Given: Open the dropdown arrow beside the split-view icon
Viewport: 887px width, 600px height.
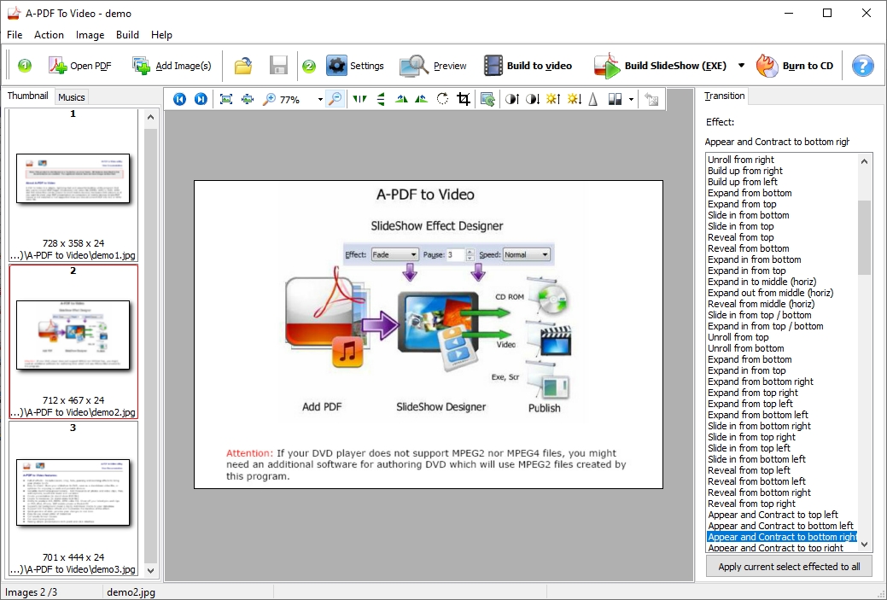Looking at the screenshot, I should click(x=631, y=100).
